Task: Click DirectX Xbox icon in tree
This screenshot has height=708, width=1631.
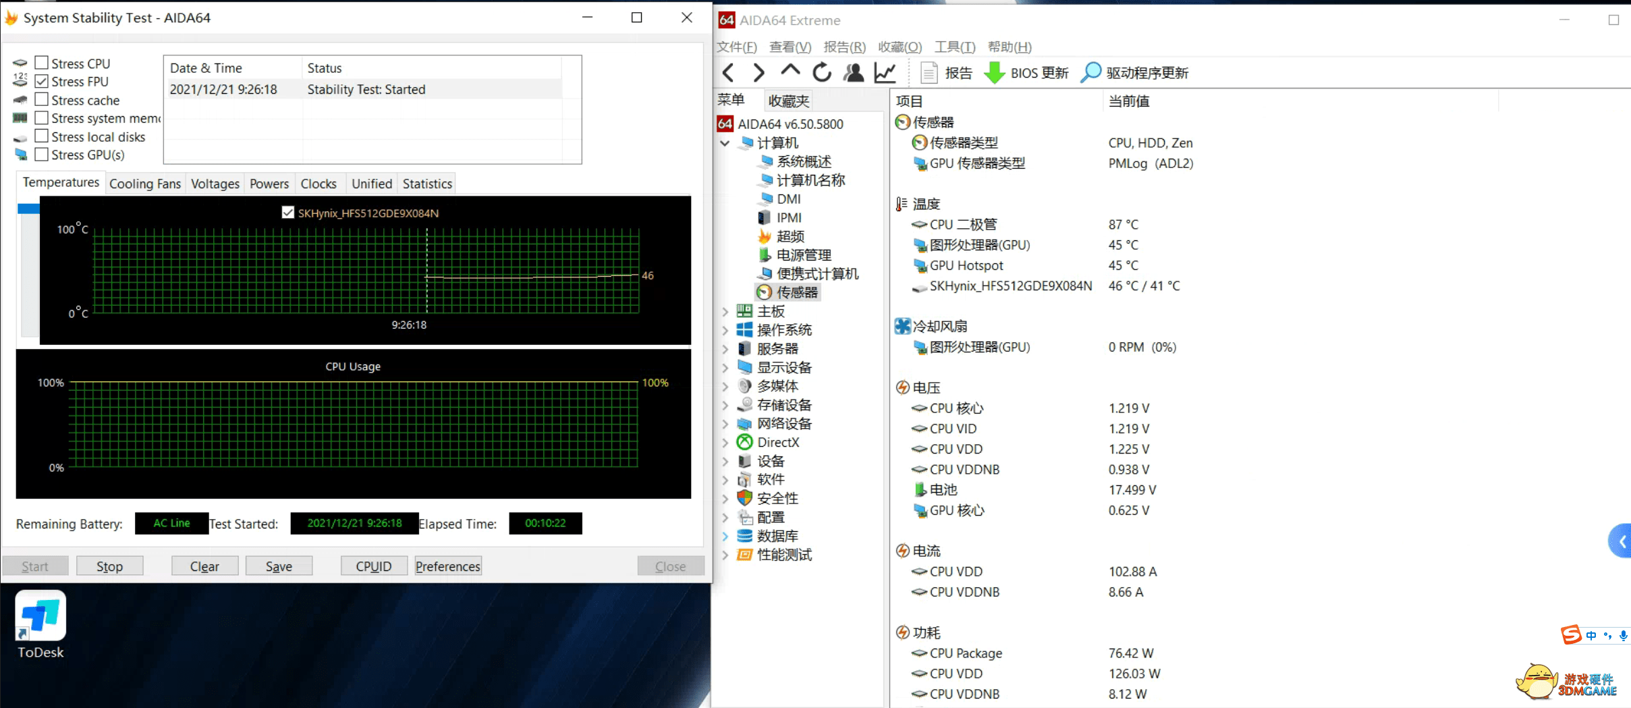Action: (744, 442)
